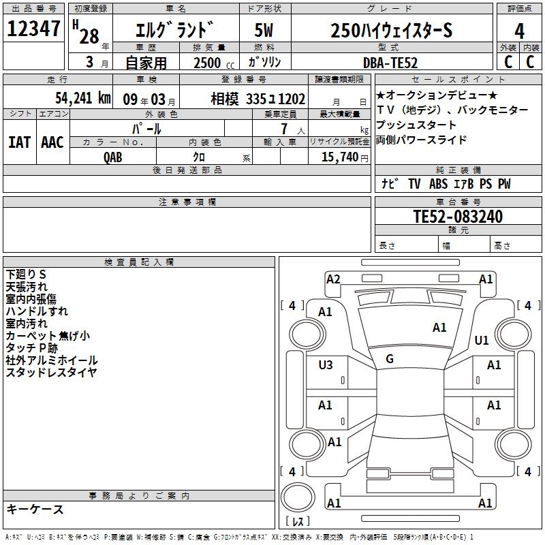Select equipment line ナビ TV ABS
The image size is (545, 545).
pos(446,183)
